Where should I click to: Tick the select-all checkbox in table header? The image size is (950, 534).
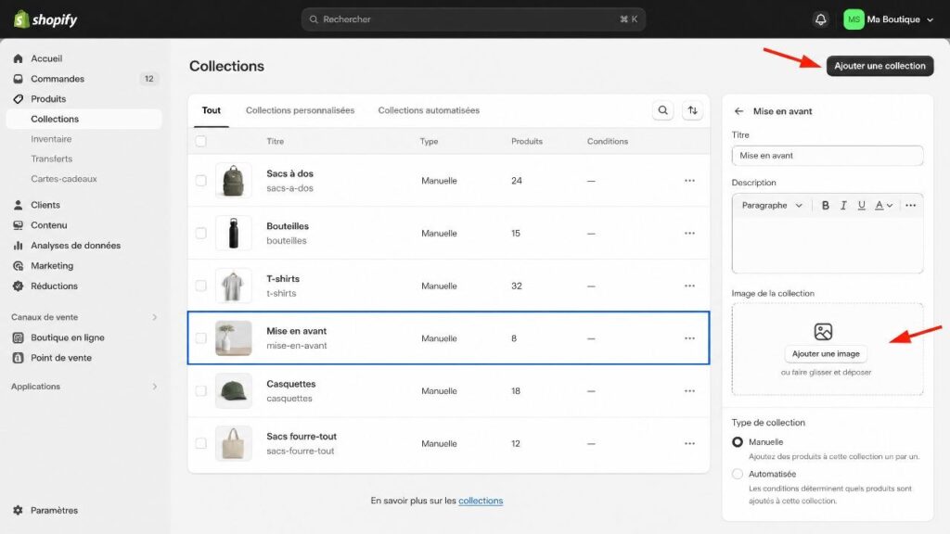[201, 141]
